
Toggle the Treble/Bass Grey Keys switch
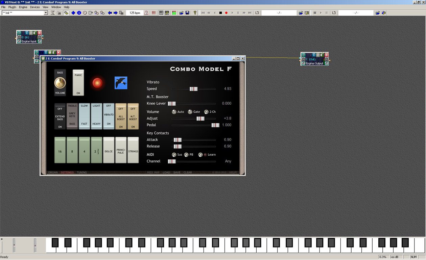[72, 116]
